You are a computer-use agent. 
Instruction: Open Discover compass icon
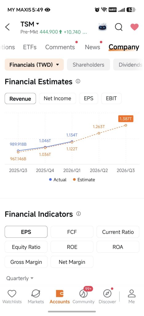tap(107, 297)
